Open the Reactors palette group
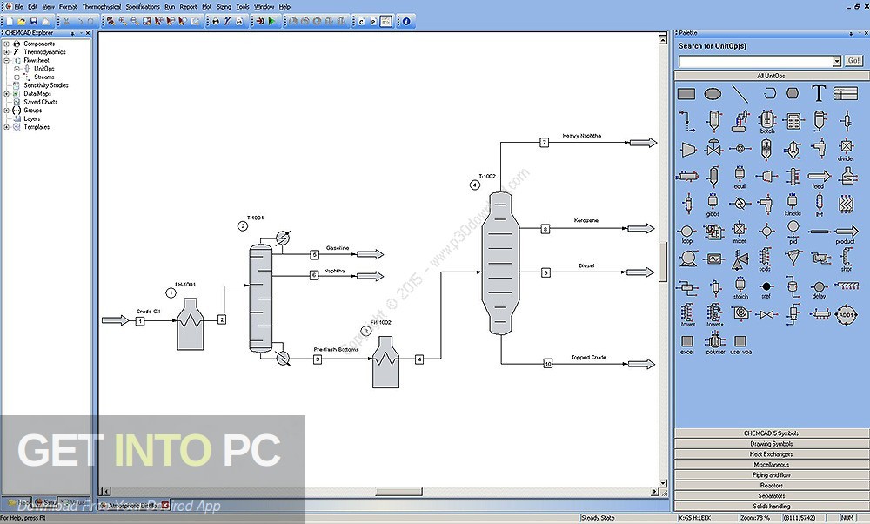This screenshot has width=870, height=524. pos(771,485)
